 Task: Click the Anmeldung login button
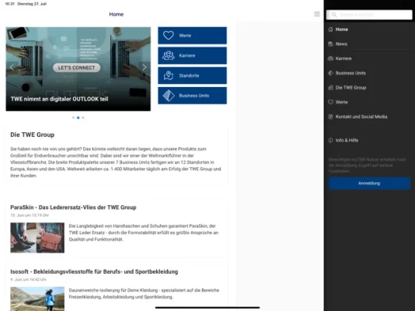coord(369,183)
